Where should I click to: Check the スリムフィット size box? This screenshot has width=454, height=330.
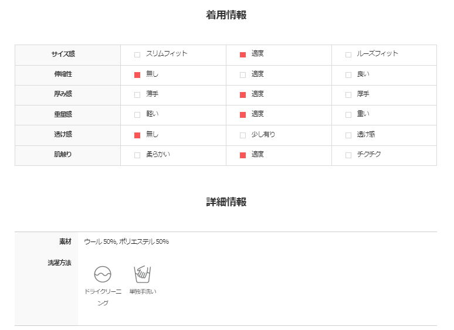point(137,55)
